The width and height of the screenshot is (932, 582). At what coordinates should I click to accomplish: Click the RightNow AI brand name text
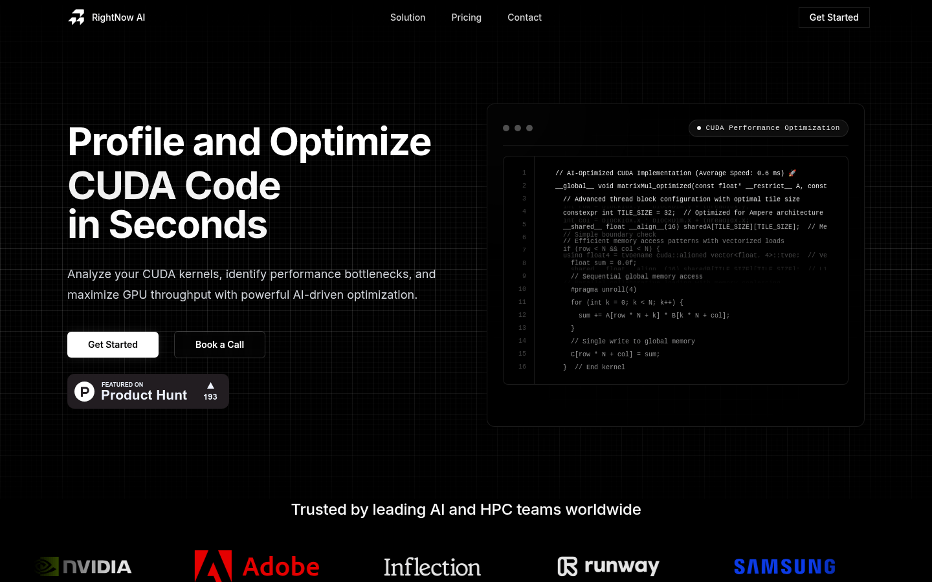[118, 17]
